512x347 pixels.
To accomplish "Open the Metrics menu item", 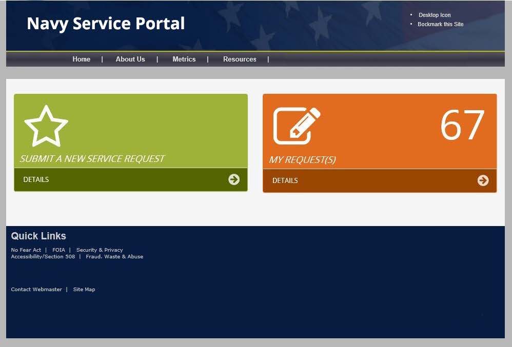I will [184, 59].
